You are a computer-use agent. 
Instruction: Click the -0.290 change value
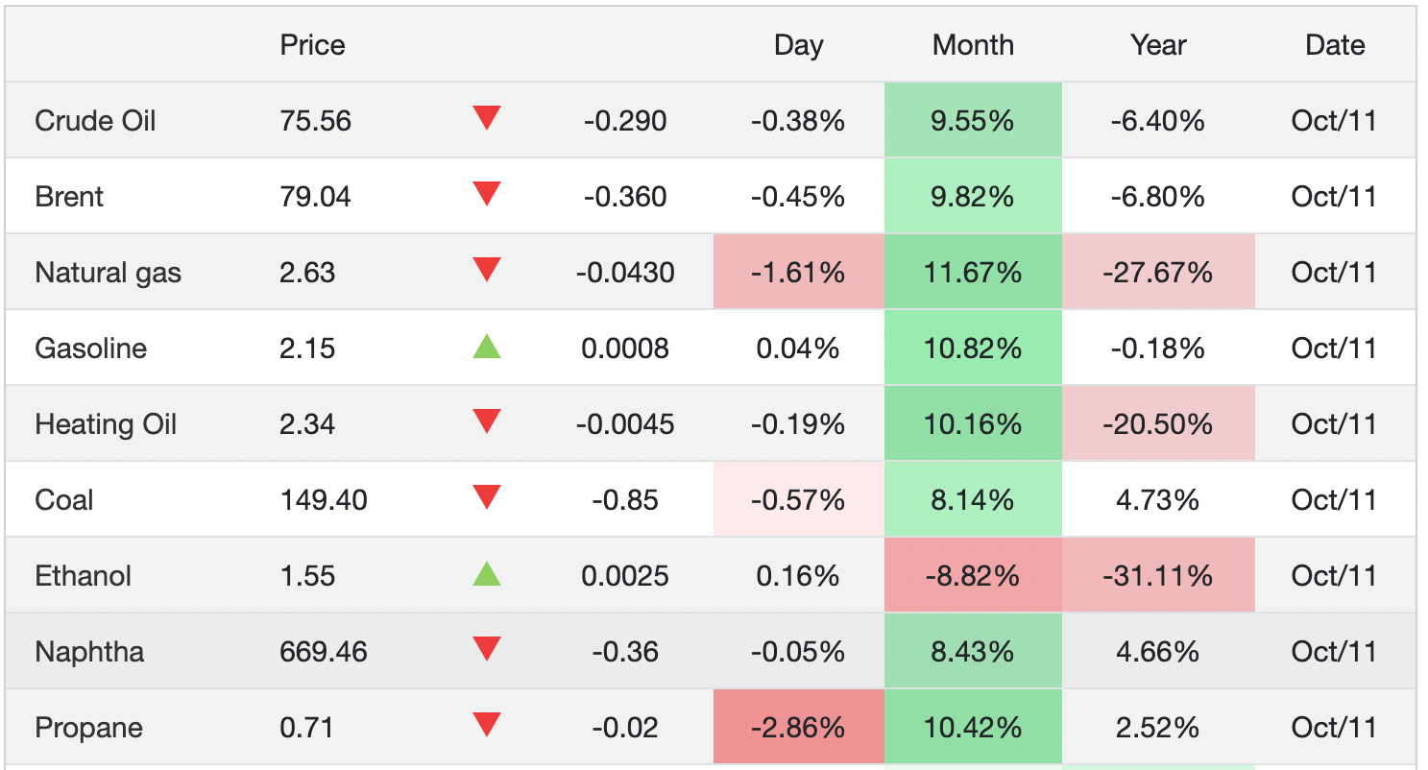[625, 121]
